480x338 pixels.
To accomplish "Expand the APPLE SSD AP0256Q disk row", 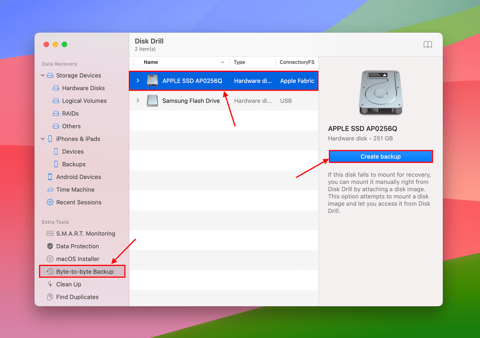I will pyautogui.click(x=138, y=80).
